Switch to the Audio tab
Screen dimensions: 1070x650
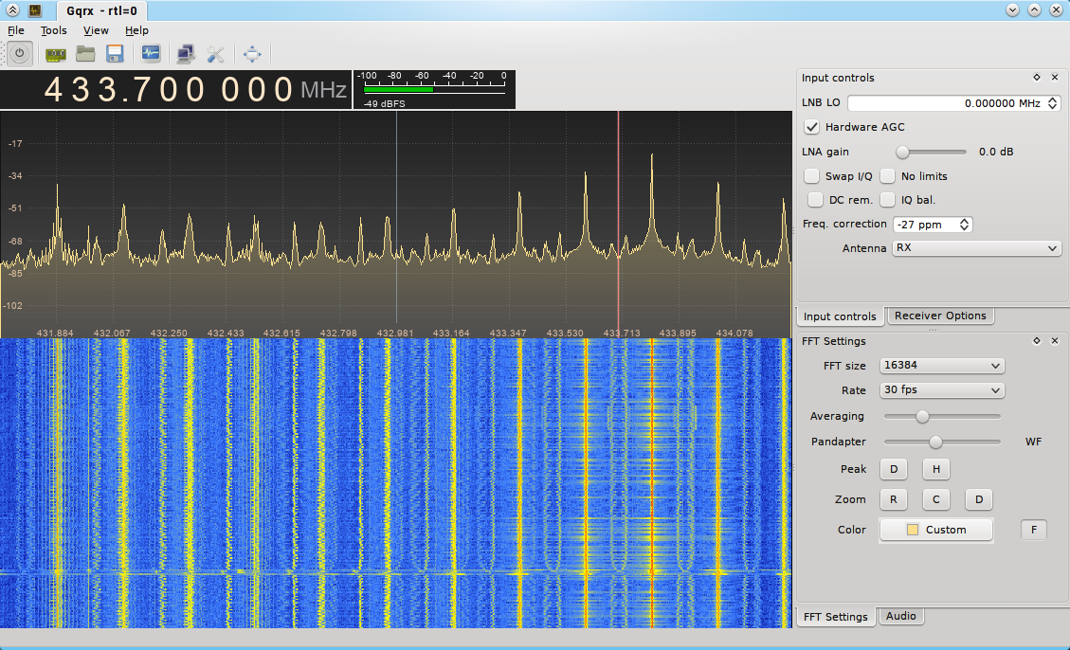901,616
